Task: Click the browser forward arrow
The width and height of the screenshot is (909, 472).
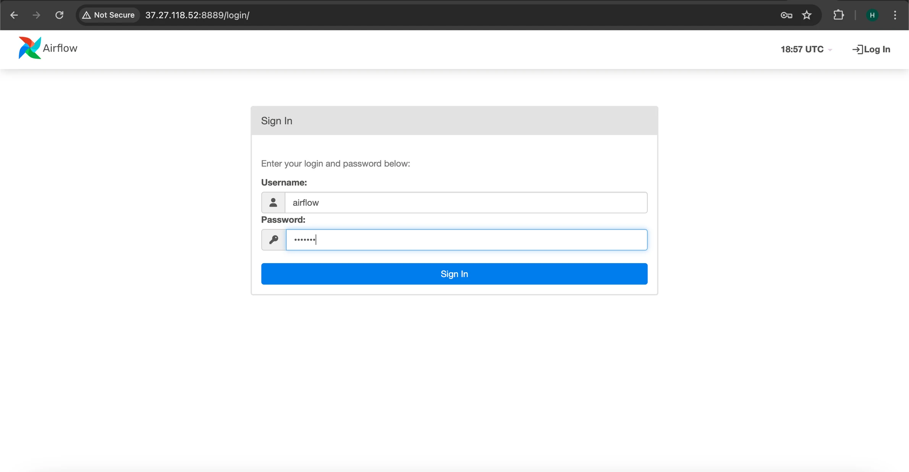Action: pos(36,15)
